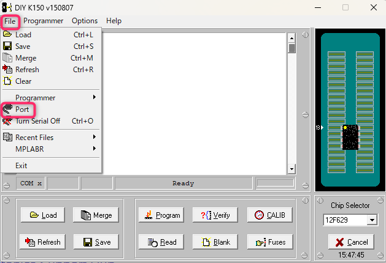
Task: Click the blank page icon beside Clear entry
Action: point(7,81)
